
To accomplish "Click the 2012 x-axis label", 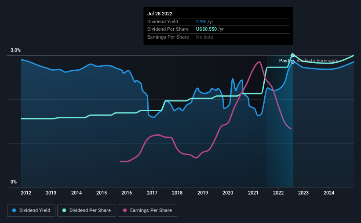I will point(26,193).
